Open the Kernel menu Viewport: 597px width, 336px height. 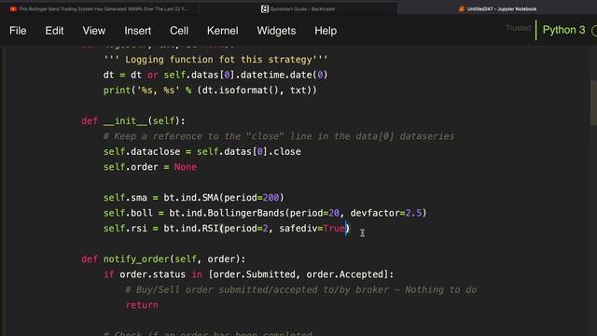222,31
